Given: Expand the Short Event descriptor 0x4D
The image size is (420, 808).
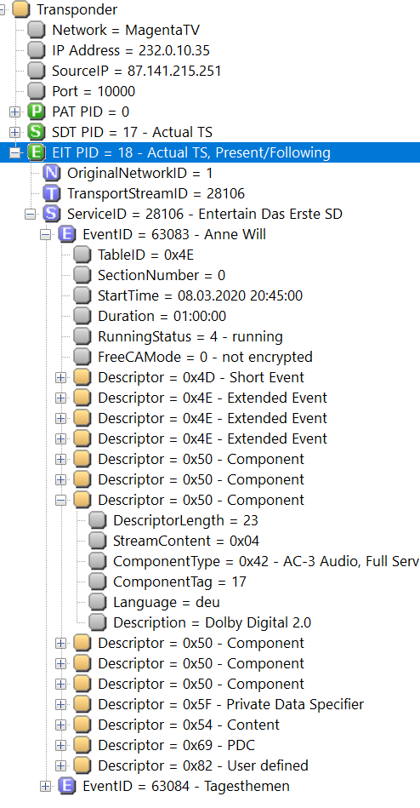Looking at the screenshot, I should 61,378.
